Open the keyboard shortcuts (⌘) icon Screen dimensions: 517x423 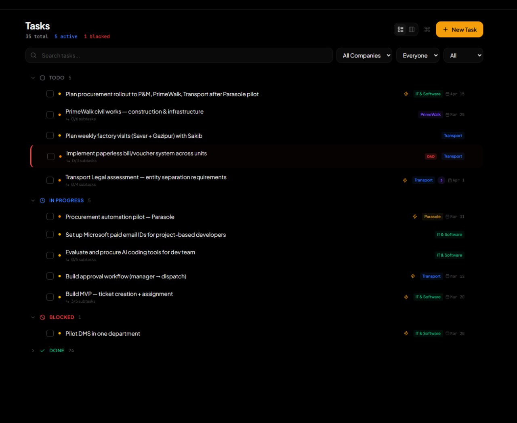click(x=427, y=29)
